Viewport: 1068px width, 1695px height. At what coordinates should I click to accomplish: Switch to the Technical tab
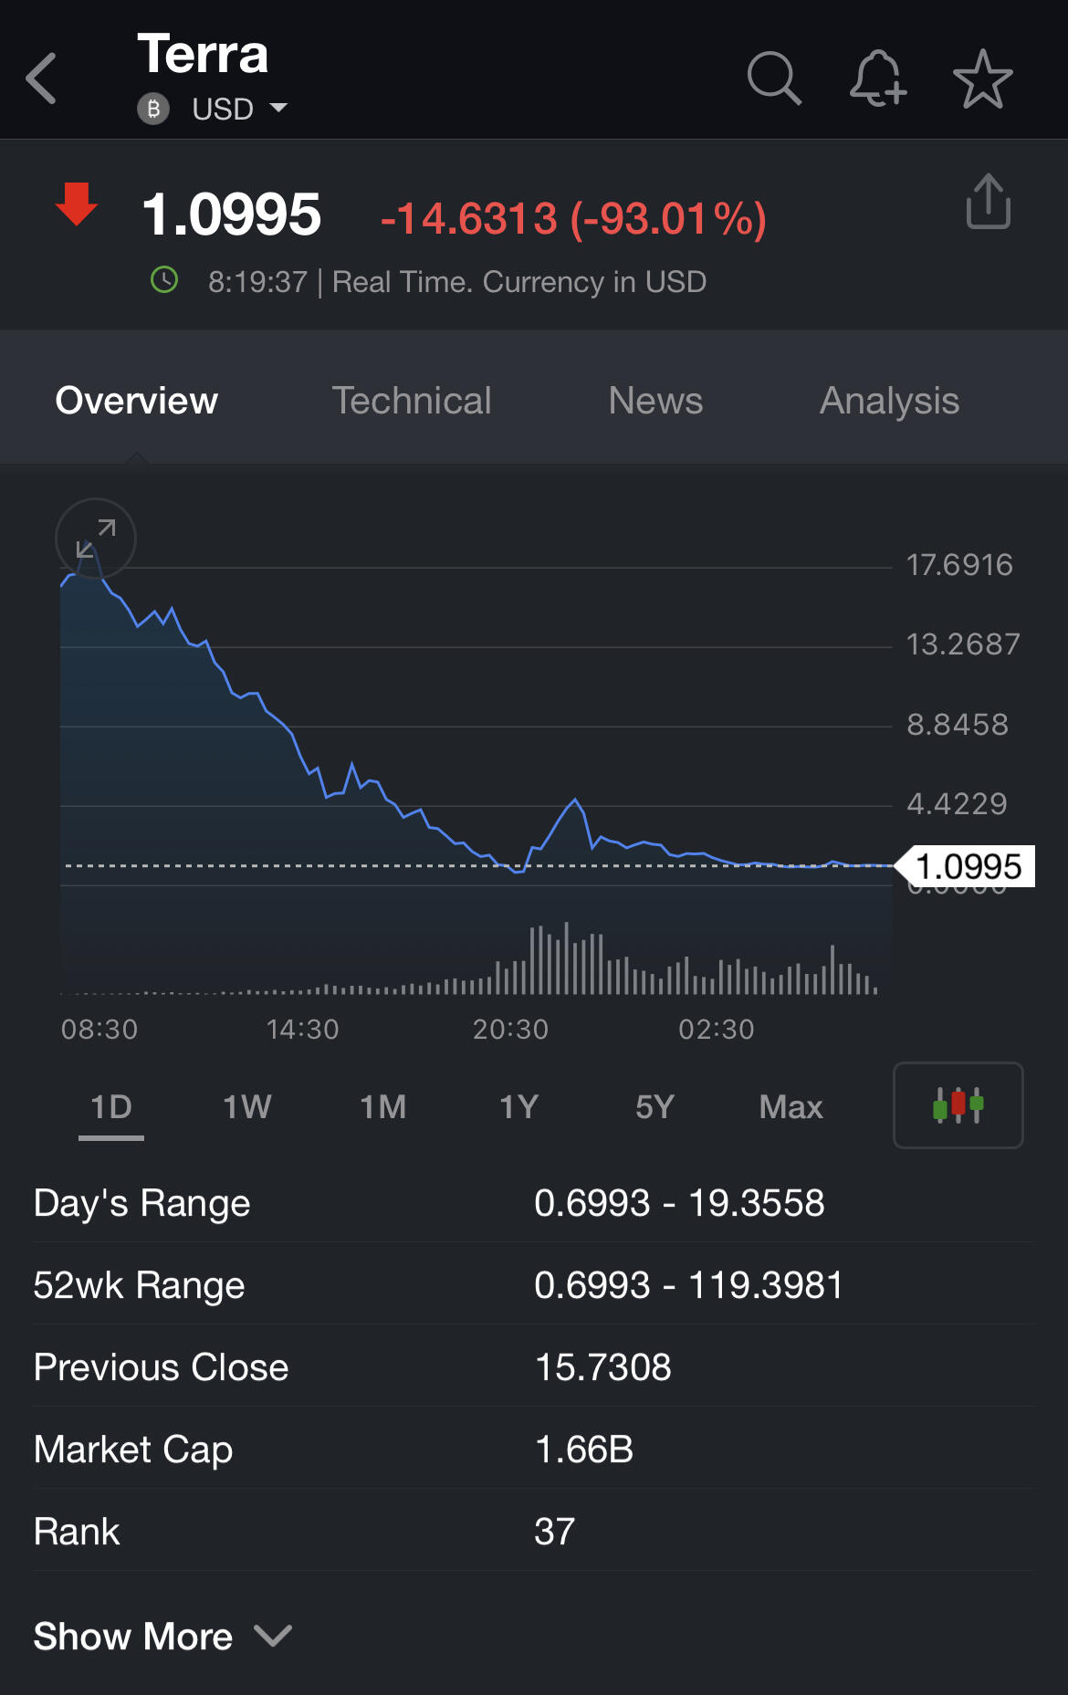(x=411, y=401)
